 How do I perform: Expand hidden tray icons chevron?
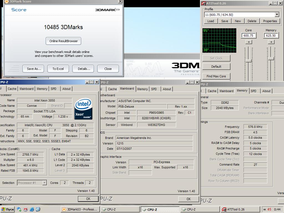[x=265, y=209]
